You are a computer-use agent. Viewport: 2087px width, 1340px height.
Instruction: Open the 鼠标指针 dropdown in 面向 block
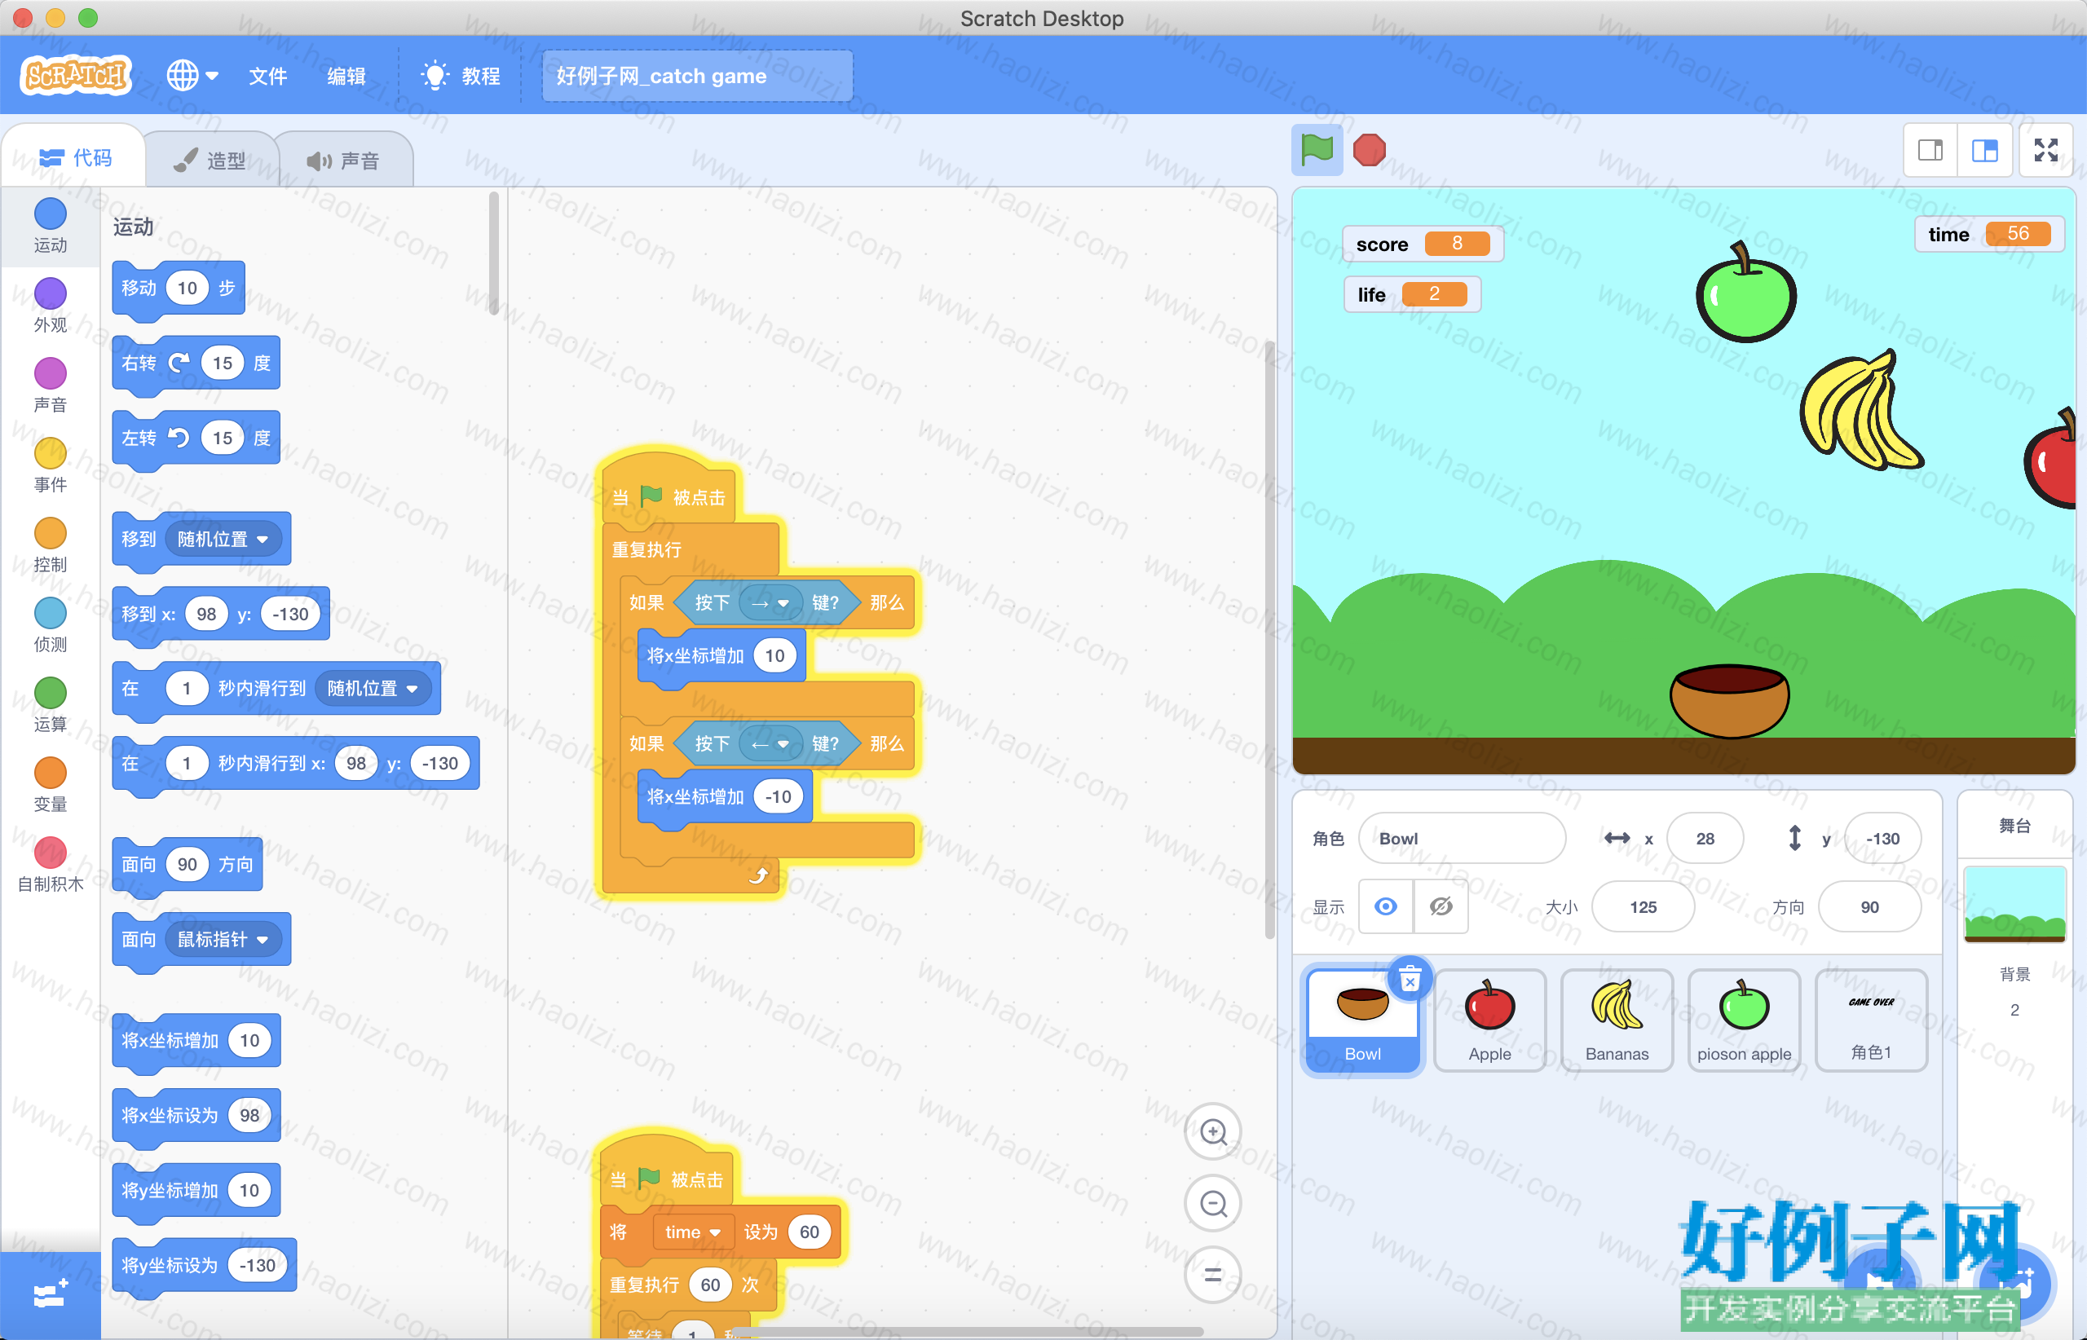223,939
